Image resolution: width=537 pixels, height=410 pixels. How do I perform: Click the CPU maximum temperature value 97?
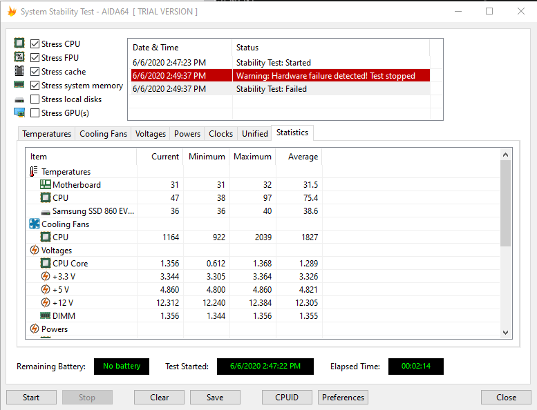[267, 198]
